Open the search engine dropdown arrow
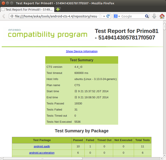Viewport: 166px width, 160px height. pos(119,16)
